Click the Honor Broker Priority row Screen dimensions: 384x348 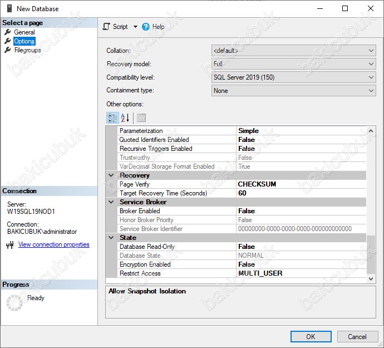242,220
